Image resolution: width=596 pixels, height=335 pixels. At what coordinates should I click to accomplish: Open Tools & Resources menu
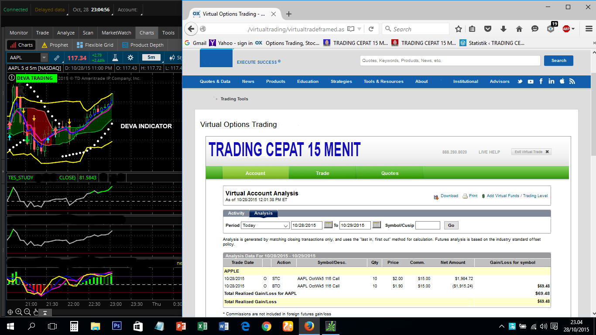(384, 81)
